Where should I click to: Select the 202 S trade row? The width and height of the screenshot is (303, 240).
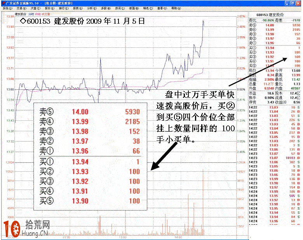(x=275, y=141)
